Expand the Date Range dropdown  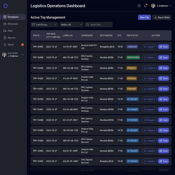44,25
